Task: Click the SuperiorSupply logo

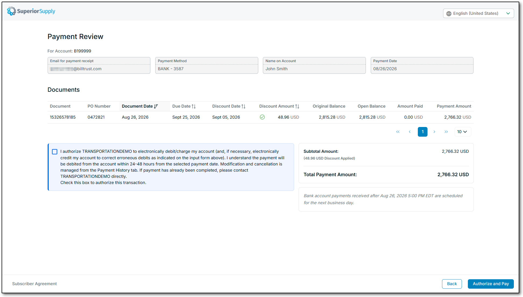Action: click(31, 11)
